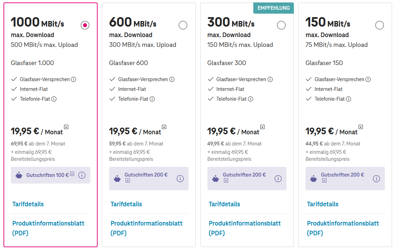Open Glasfaser-Versprechen info icon for Glasfaser 300
The image size is (395, 250).
pyautogui.click(x=270, y=79)
